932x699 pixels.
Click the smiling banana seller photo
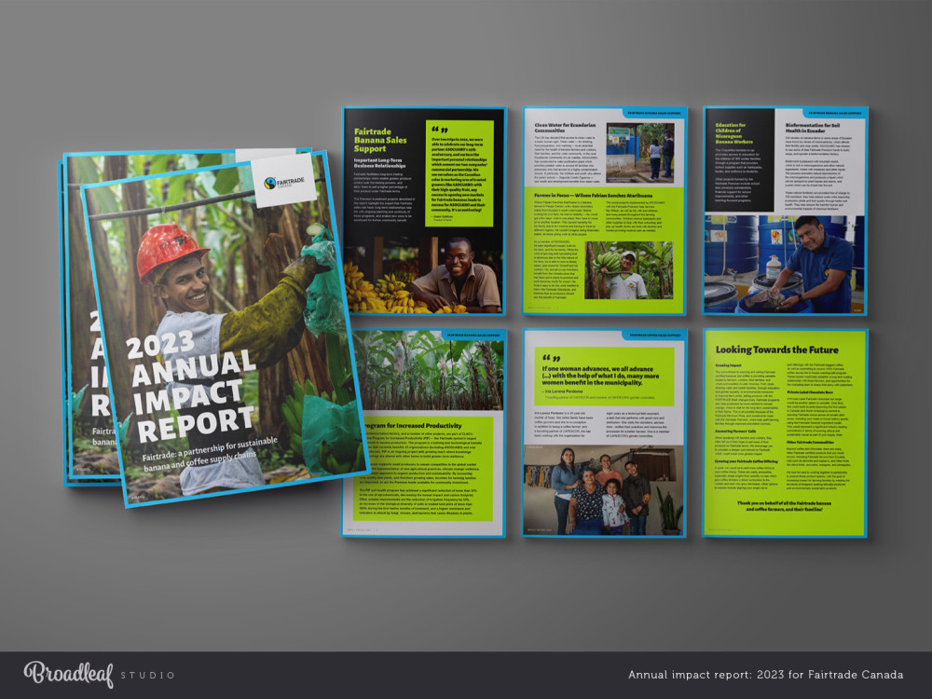tap(424, 274)
